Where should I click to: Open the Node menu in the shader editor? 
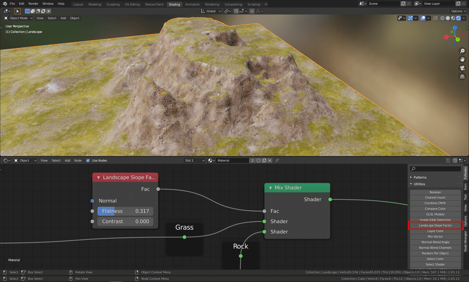coord(78,161)
